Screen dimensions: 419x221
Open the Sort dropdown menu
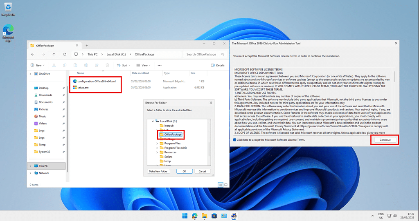tap(123, 65)
